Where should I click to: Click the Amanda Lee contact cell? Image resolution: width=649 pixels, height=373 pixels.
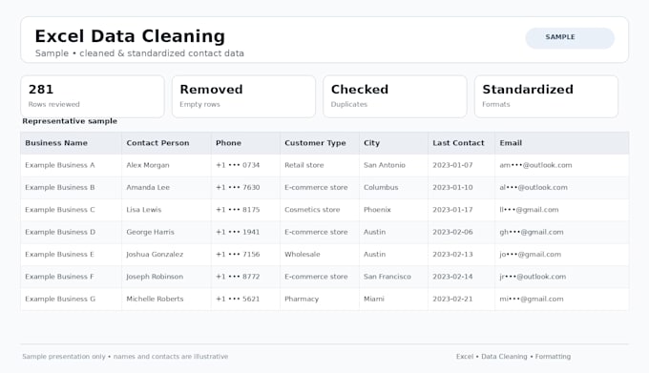tap(148, 187)
